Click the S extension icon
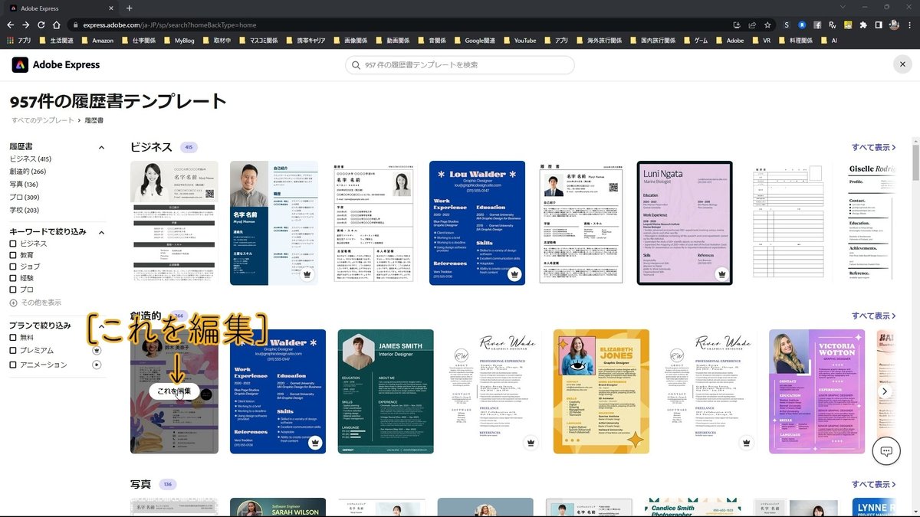The image size is (920, 517). [787, 25]
